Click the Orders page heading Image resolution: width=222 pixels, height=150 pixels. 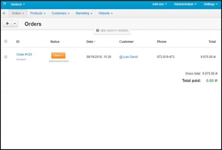tap(33, 24)
